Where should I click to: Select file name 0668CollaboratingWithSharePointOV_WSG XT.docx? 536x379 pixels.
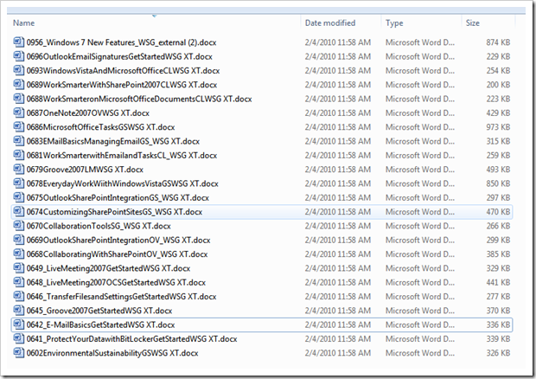[117, 254]
